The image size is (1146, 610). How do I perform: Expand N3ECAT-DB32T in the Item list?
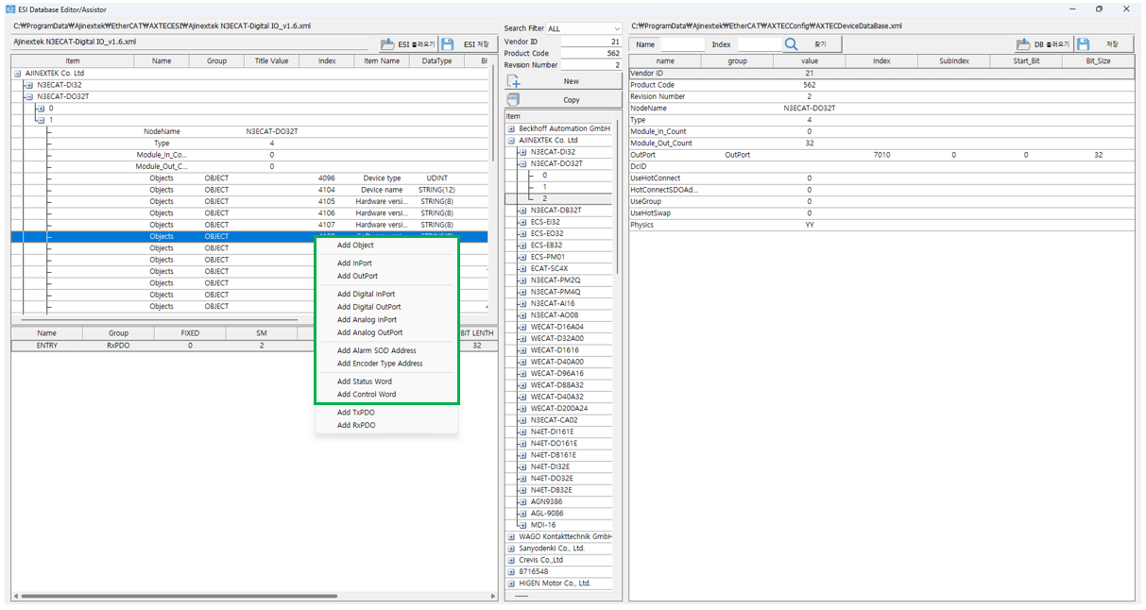click(522, 210)
